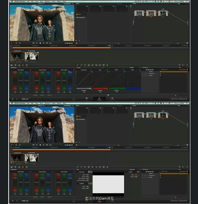Switch to GALLERY page in top window
198x204 pixels.
112,99
